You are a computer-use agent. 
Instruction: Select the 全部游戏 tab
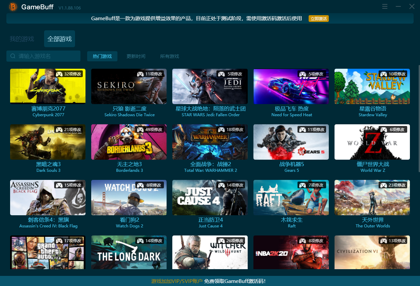(x=60, y=39)
